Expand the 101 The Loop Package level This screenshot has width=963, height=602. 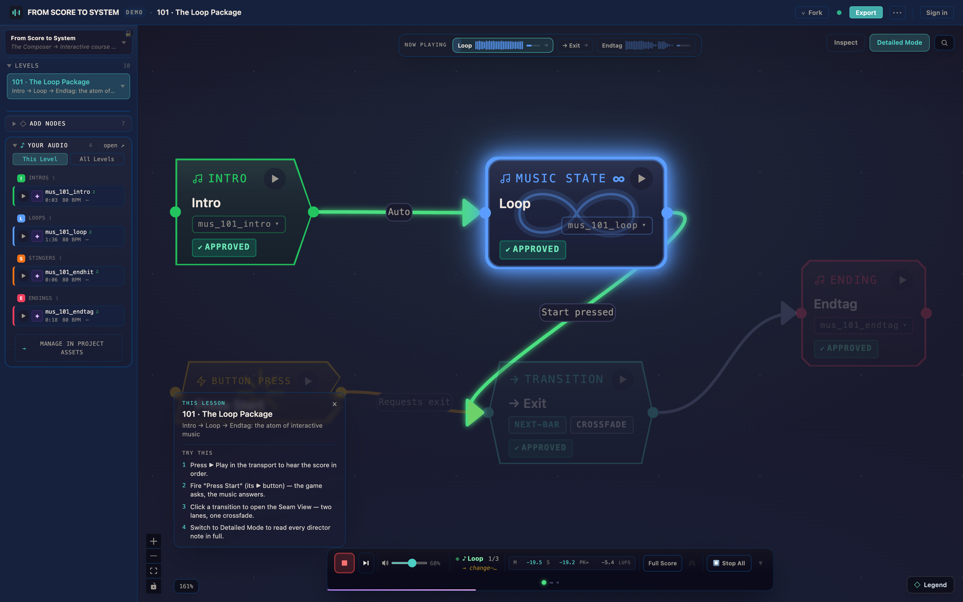click(123, 86)
